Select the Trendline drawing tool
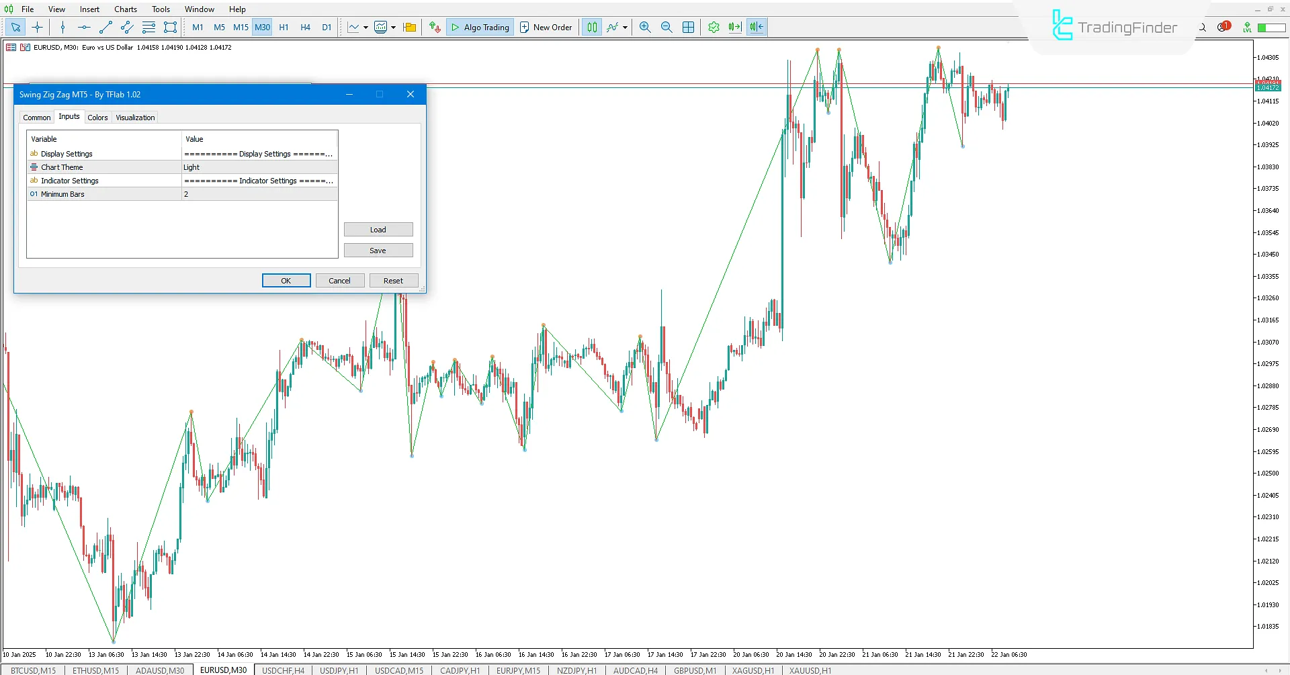The image size is (1290, 675). pyautogui.click(x=105, y=28)
